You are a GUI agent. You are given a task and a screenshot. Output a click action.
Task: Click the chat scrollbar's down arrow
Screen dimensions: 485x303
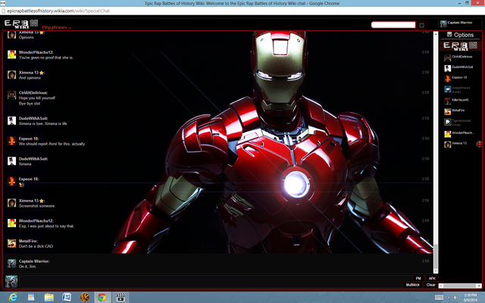coord(436,271)
